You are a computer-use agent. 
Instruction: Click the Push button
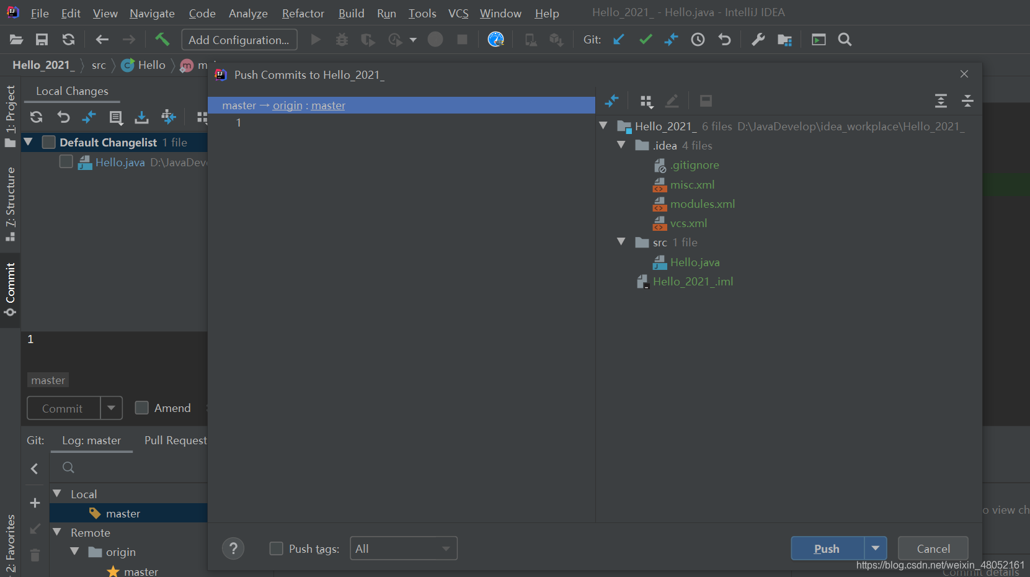827,548
